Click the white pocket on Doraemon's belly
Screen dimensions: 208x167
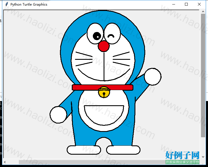pyautogui.click(x=104, y=115)
